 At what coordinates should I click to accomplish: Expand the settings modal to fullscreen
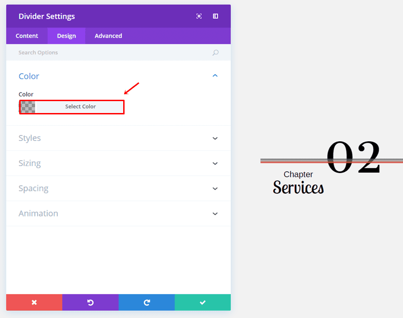pos(199,16)
